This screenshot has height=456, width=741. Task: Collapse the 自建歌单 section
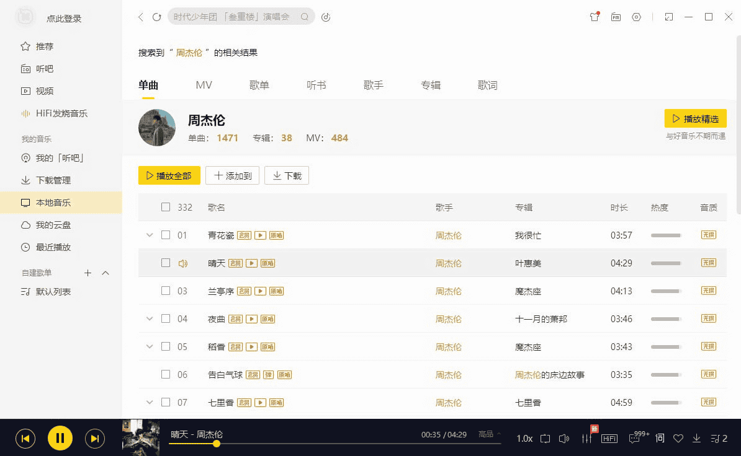point(104,273)
